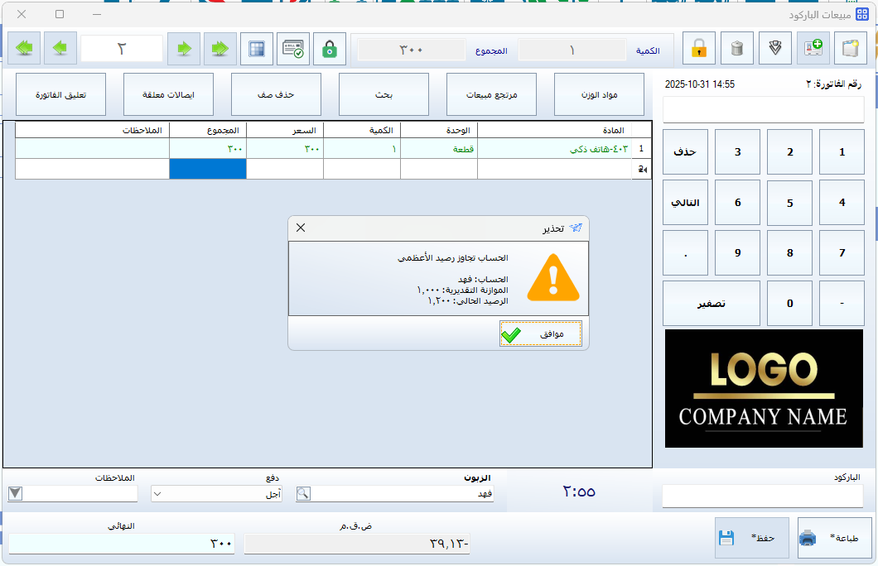Expand the الملاحظات notes dropdown arrow
Viewport: 878px width, 566px height.
click(x=16, y=494)
